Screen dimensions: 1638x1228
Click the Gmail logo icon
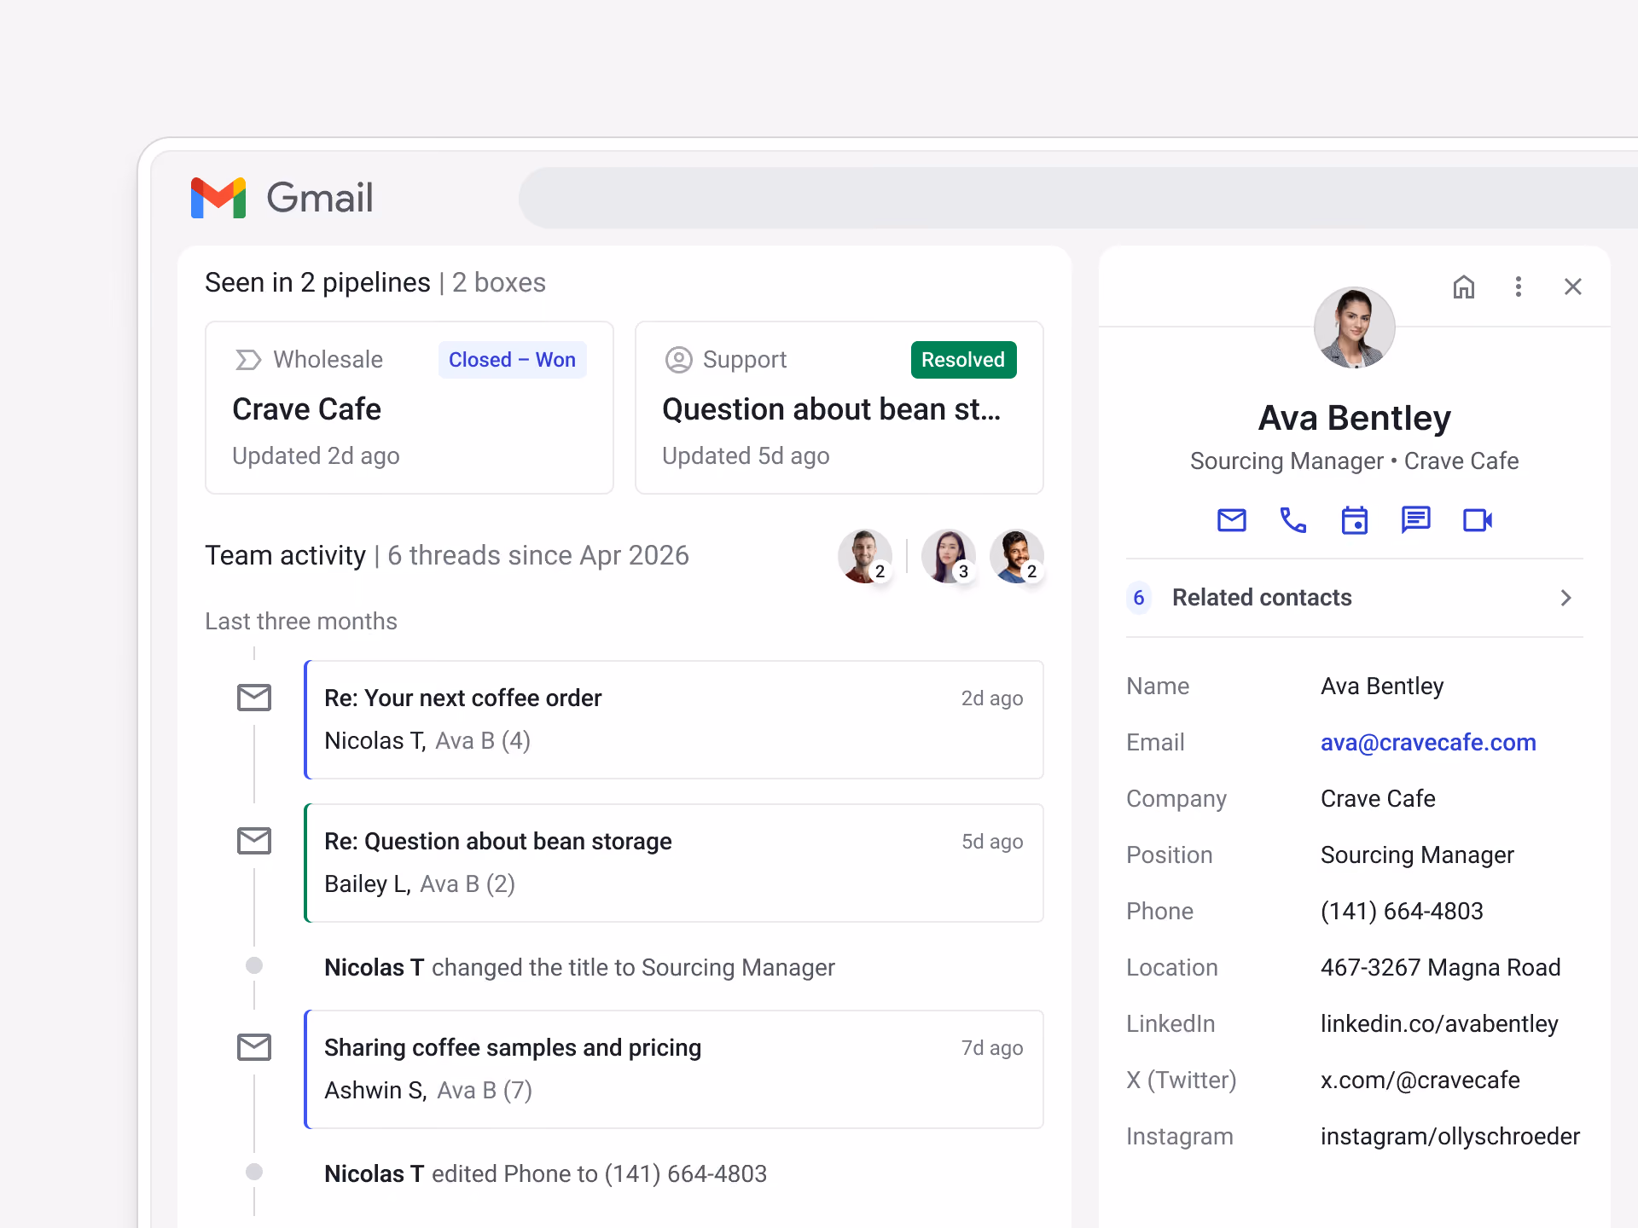coord(218,198)
